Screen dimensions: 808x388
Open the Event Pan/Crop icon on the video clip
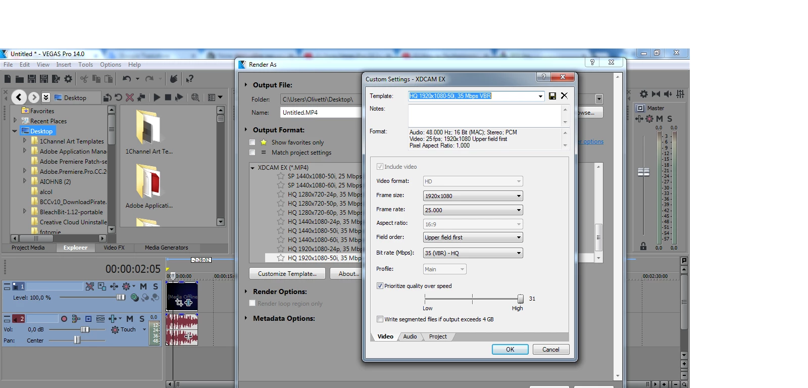coord(179,303)
